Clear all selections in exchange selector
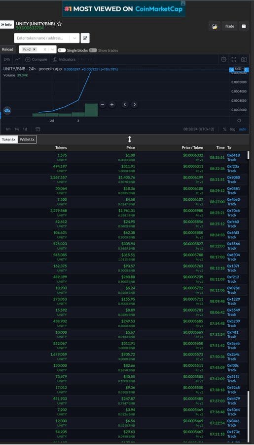The height and width of the screenshot is (445, 254). tap(45, 49)
